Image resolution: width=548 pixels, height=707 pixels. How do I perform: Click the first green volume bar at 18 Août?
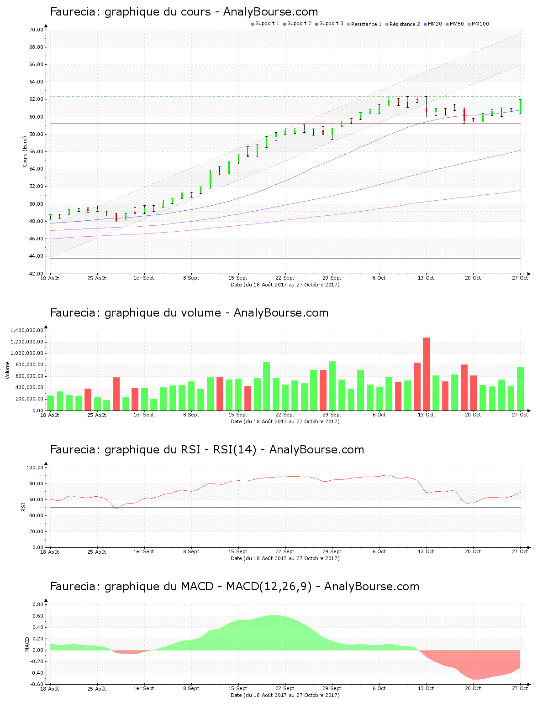(x=50, y=403)
